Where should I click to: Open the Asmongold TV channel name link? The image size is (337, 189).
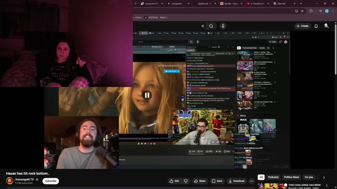tap(24, 180)
